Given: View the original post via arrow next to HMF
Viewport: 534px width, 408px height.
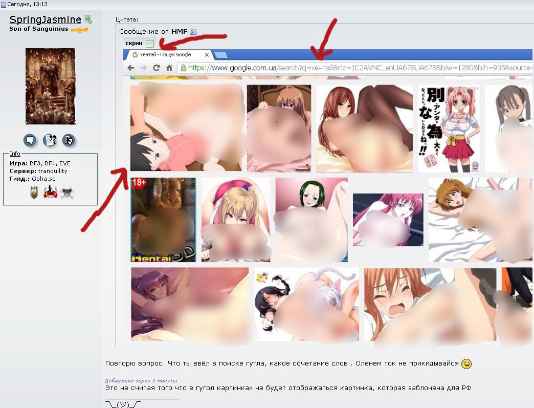Looking at the screenshot, I should coord(193,32).
